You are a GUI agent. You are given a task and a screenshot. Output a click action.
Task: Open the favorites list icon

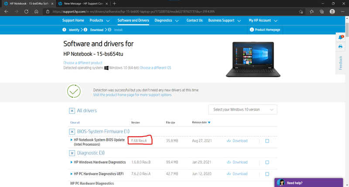tap(311, 12)
